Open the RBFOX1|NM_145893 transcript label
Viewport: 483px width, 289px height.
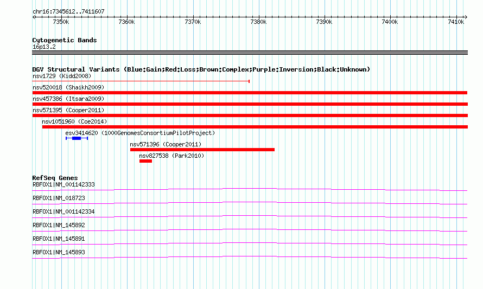pos(59,252)
